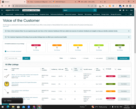This screenshot has width=136, height=109.
Task: Open the TrustedEcom United States account selector
Action: 31,10
